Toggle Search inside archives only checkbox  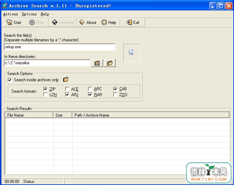(x=10, y=80)
